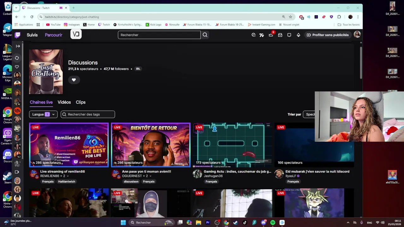The width and height of the screenshot is (404, 227).
Task: Open Eid mubarak stream title link
Action: (317, 172)
